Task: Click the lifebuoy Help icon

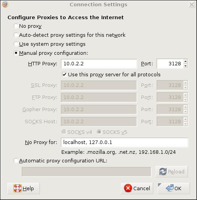Action: tap(18, 188)
